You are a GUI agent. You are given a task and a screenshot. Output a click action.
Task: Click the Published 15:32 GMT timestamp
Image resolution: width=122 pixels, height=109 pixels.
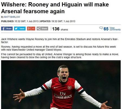tap(20, 21)
